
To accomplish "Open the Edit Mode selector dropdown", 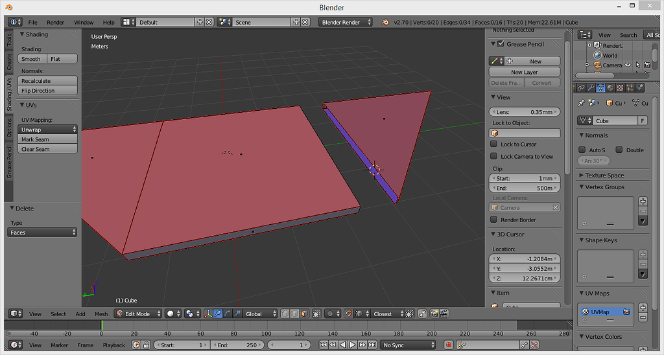I will [x=138, y=314].
